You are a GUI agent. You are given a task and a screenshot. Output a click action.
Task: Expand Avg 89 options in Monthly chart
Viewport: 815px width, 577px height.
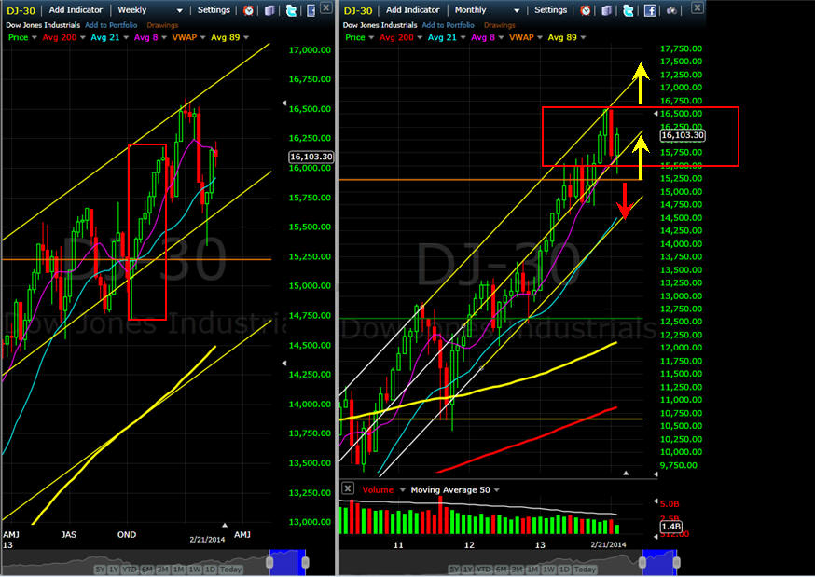click(x=583, y=37)
